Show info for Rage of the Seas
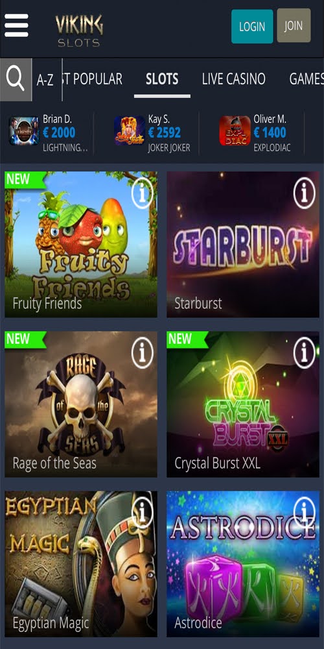The image size is (324, 649). point(142,353)
